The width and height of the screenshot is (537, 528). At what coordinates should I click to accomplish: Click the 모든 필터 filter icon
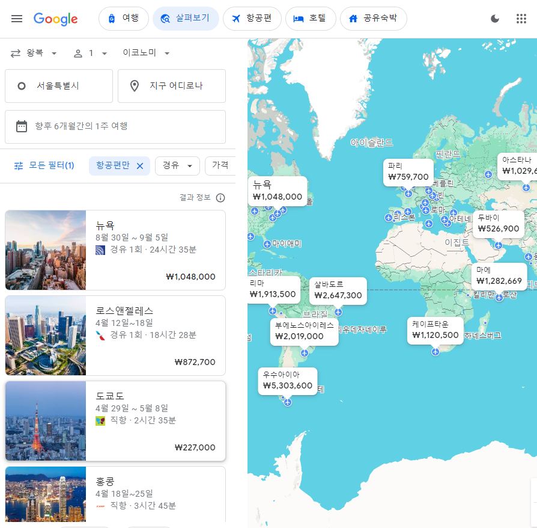(x=19, y=165)
